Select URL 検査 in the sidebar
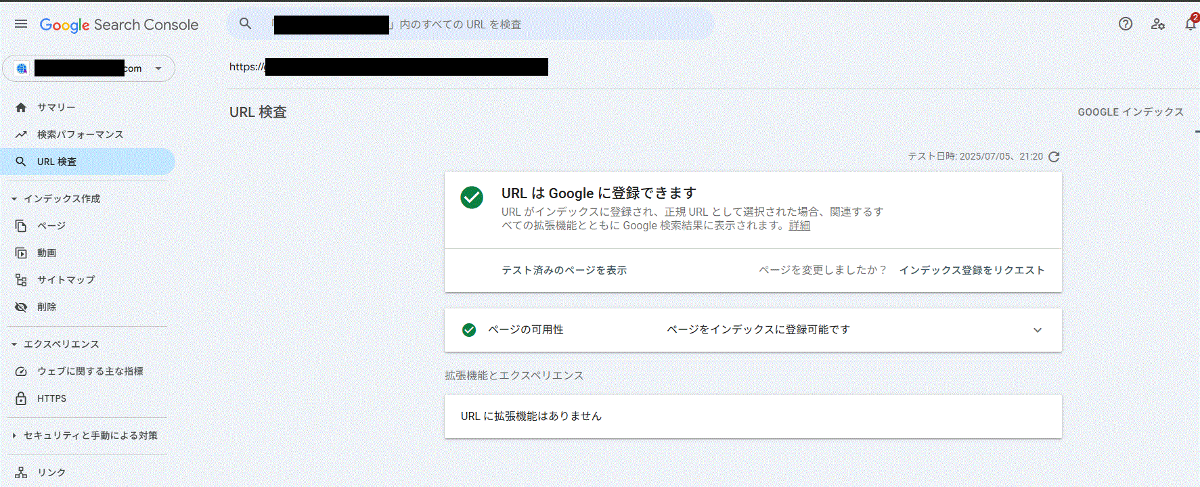The height and width of the screenshot is (487, 1200). [x=88, y=162]
